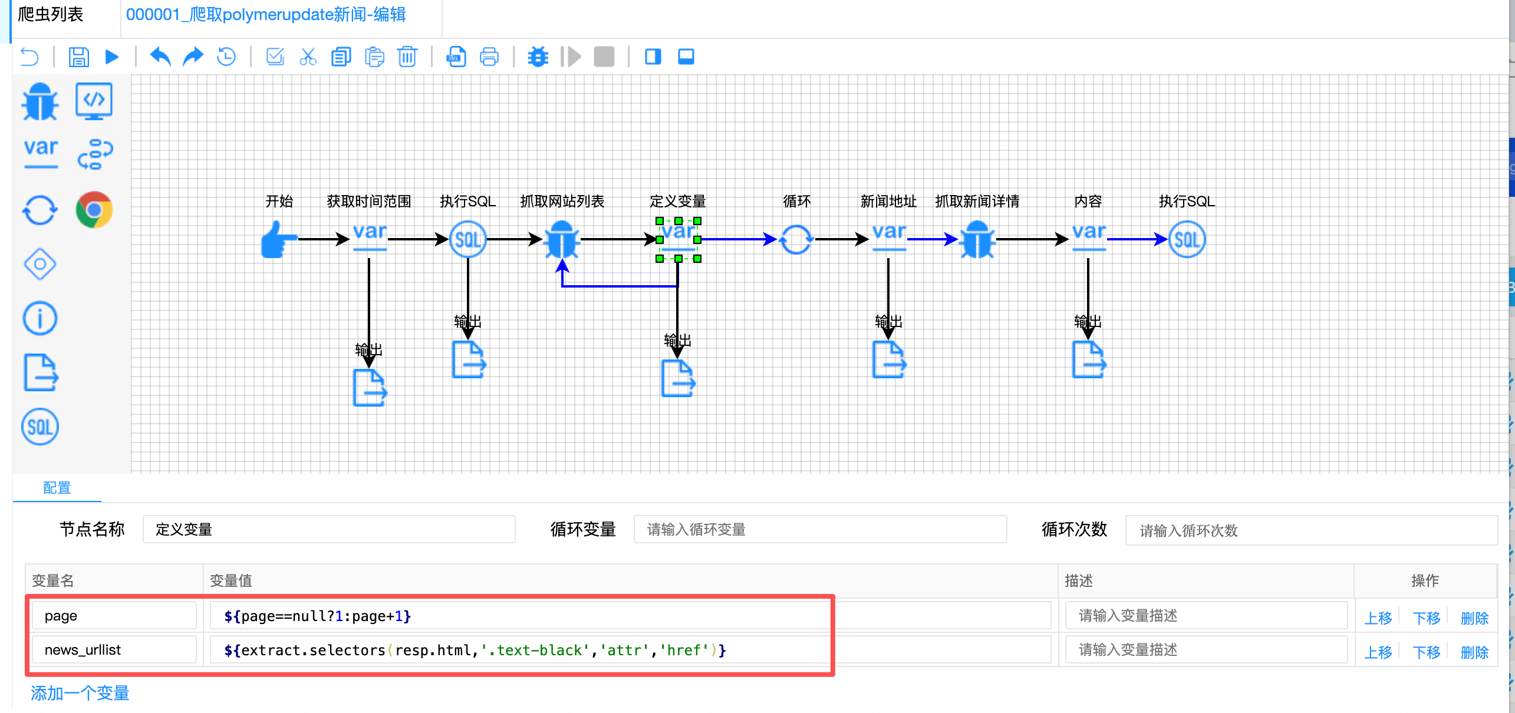Select the loop node icon in palette

point(39,210)
